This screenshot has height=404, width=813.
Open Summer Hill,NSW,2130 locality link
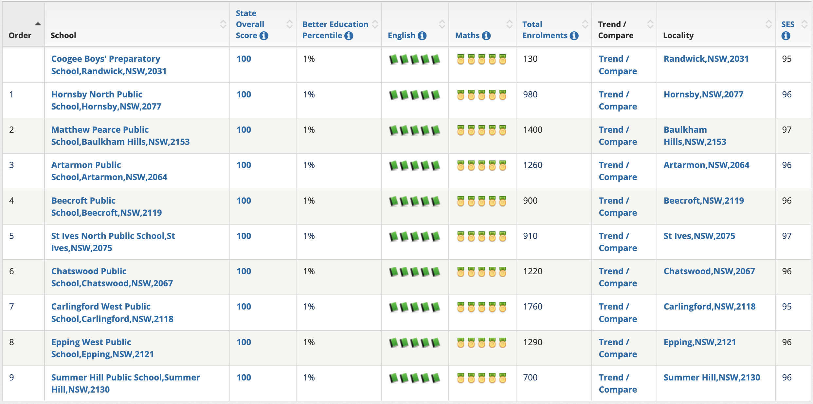pyautogui.click(x=712, y=378)
